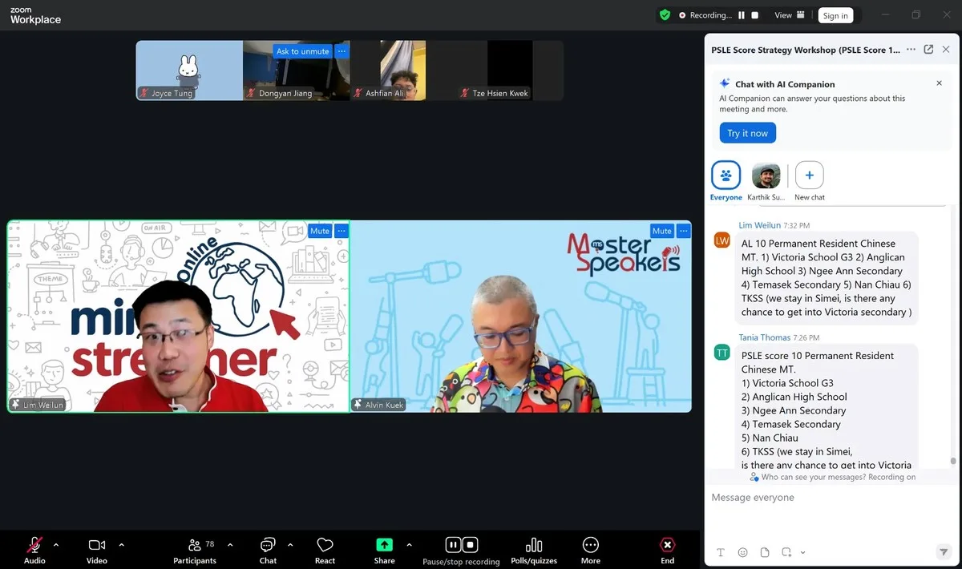Send the chat message

[944, 552]
